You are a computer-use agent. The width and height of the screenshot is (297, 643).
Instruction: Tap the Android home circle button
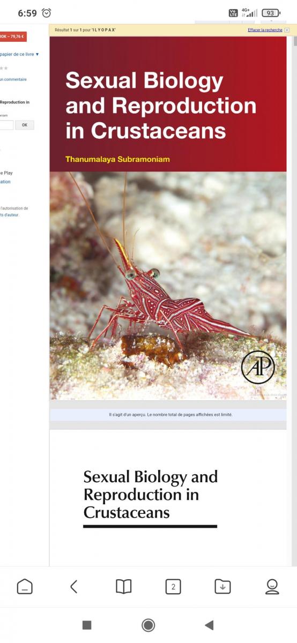[x=148, y=625]
